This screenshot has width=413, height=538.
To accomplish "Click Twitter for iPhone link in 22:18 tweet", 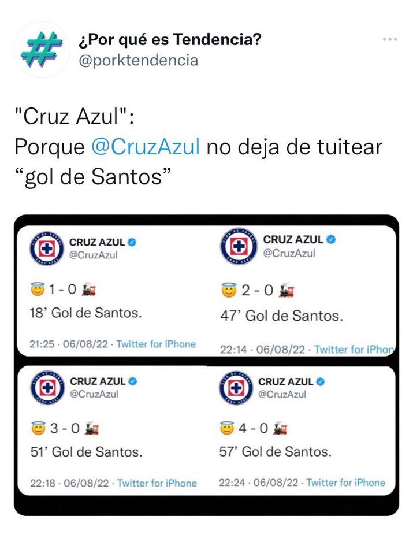I will [157, 483].
